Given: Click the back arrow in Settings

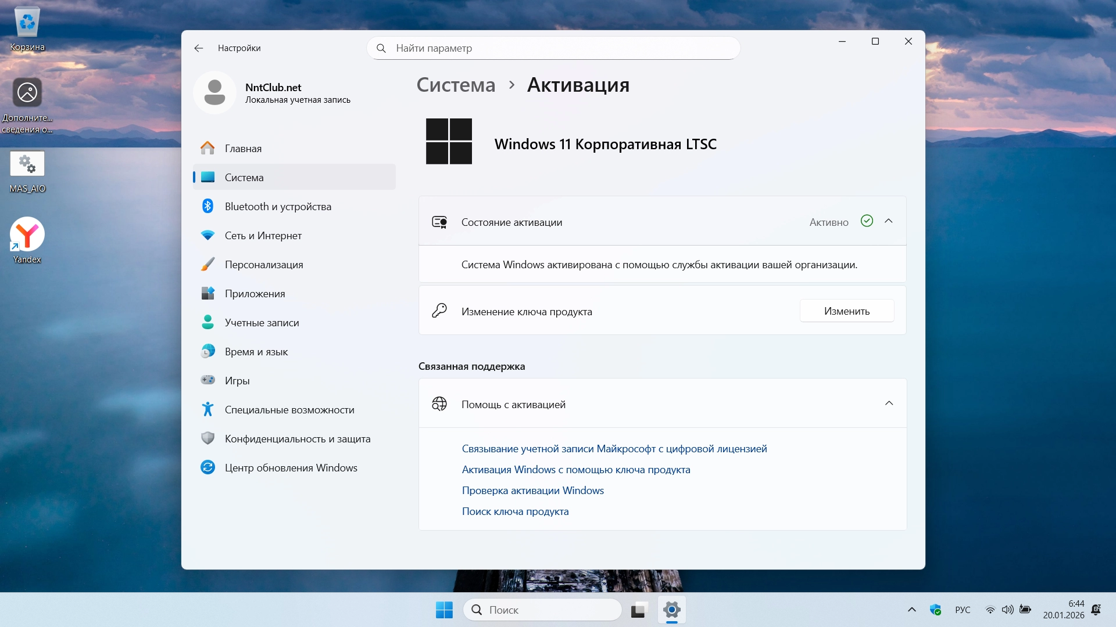Looking at the screenshot, I should [199, 48].
